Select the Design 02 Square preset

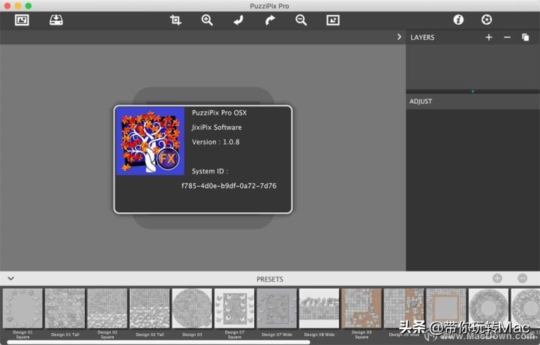107,308
